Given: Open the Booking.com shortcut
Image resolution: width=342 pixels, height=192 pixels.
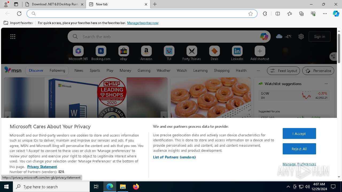Looking at the screenshot, I should (x=101, y=53).
